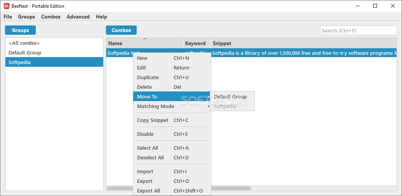This screenshot has height=196, width=402.
Task: Select the Softpedia combo snippet text cell
Action: click(304, 53)
